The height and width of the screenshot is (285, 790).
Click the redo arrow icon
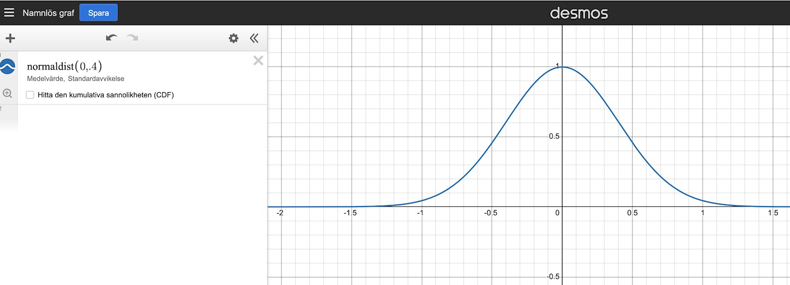[x=132, y=38]
